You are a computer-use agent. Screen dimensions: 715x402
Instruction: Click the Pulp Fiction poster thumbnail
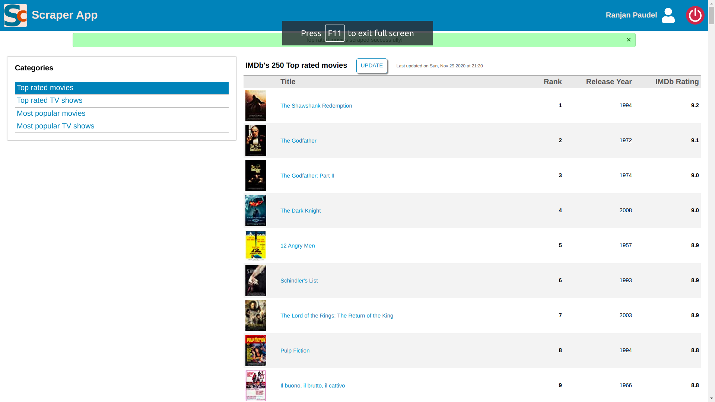point(255,351)
